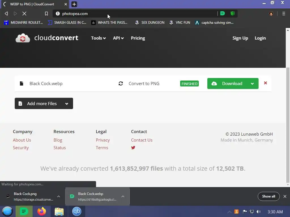Open the captcha solving sim... bookmark
Image resolution: width=290 pixels, height=217 pixels.
[x=214, y=23]
